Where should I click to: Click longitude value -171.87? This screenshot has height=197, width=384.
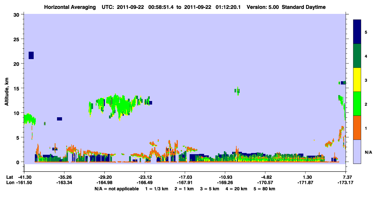(305, 183)
